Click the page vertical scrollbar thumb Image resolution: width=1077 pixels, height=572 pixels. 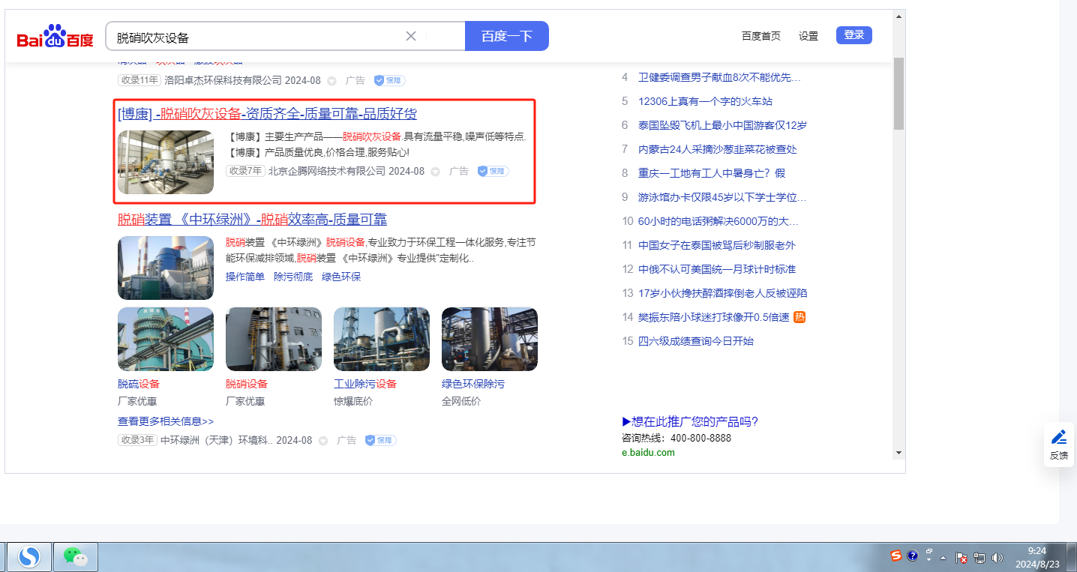point(898,93)
